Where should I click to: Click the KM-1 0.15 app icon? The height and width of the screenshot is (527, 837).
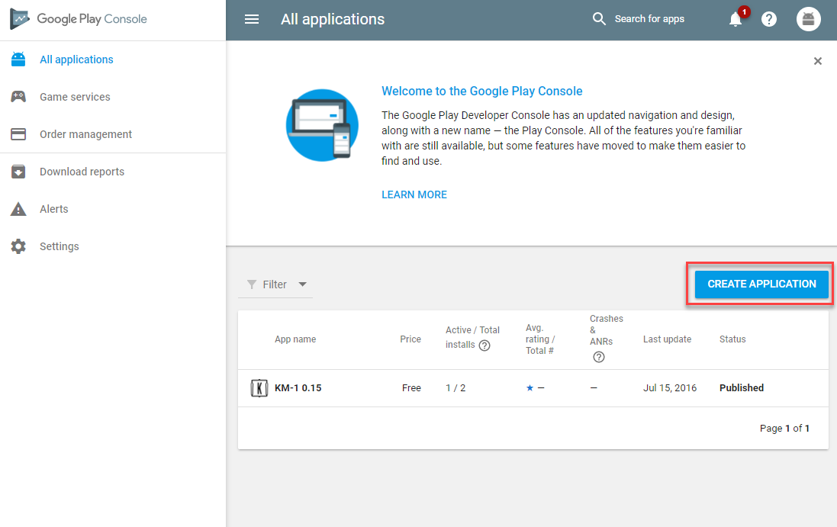259,387
